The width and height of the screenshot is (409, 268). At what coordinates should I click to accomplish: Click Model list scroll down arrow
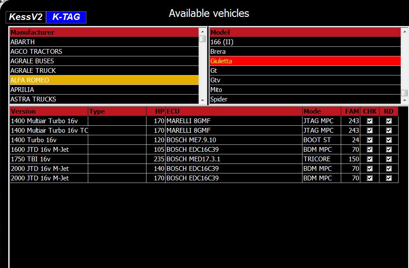coord(405,100)
